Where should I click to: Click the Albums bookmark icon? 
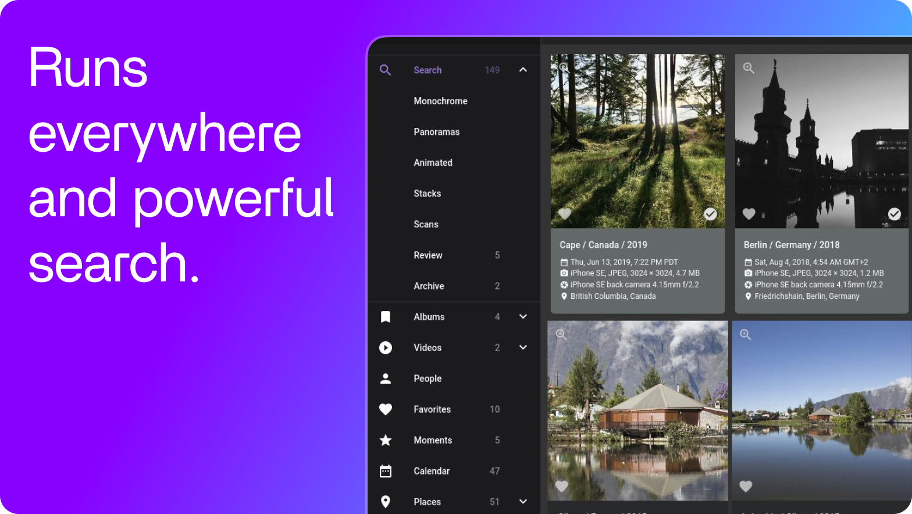click(385, 317)
